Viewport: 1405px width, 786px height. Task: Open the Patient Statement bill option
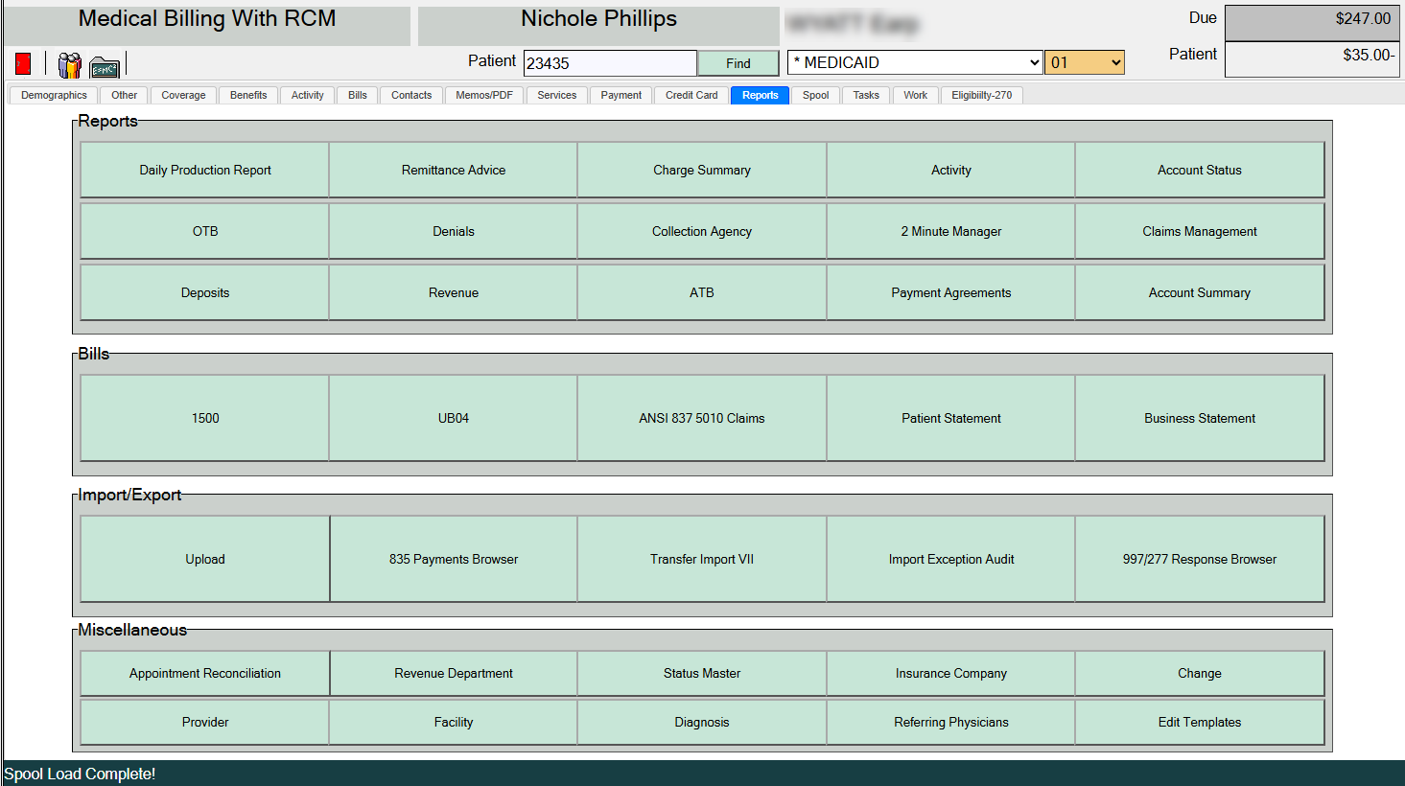coord(950,418)
